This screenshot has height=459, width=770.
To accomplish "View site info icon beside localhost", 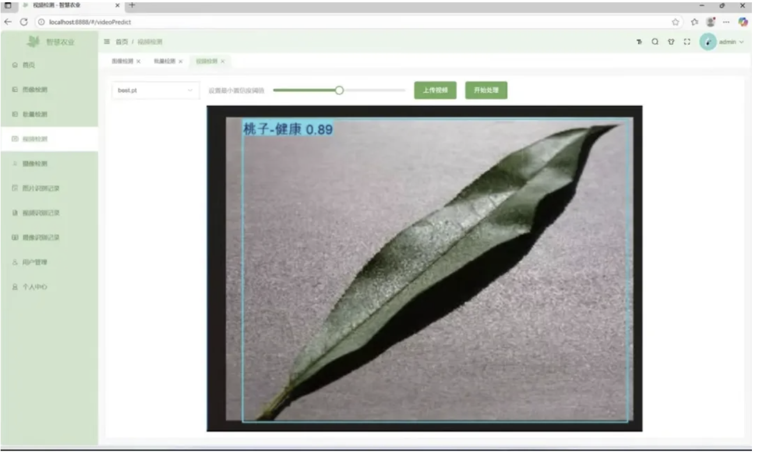I will (42, 22).
